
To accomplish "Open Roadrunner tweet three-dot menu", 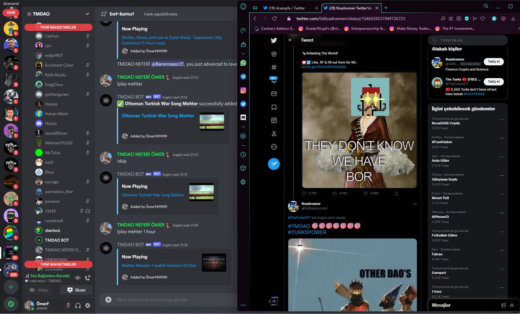I will (x=415, y=204).
